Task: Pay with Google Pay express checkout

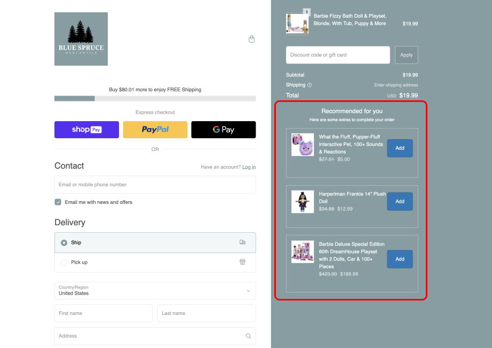Action: coord(224,130)
